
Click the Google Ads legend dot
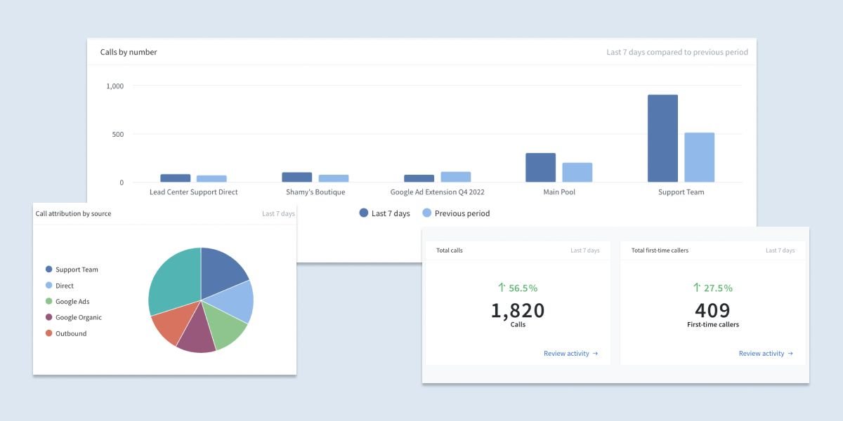point(48,301)
